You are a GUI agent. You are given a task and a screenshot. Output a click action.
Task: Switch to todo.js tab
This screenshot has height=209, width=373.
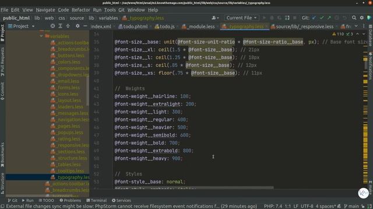pos(164,26)
